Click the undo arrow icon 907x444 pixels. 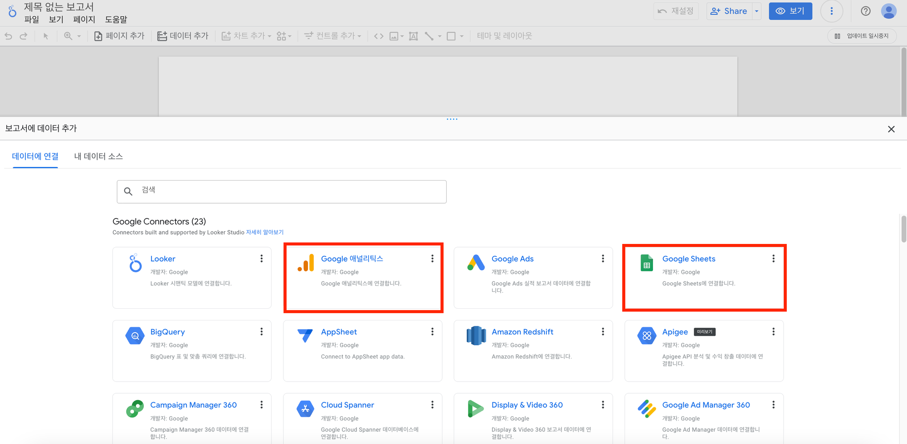pos(8,36)
